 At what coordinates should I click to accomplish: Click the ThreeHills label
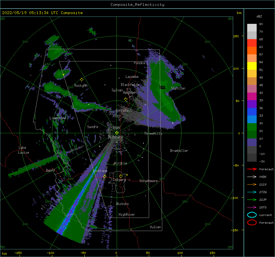153,134
